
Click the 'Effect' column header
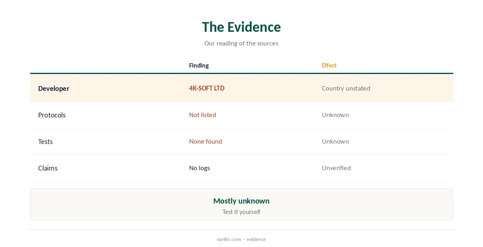(x=329, y=66)
